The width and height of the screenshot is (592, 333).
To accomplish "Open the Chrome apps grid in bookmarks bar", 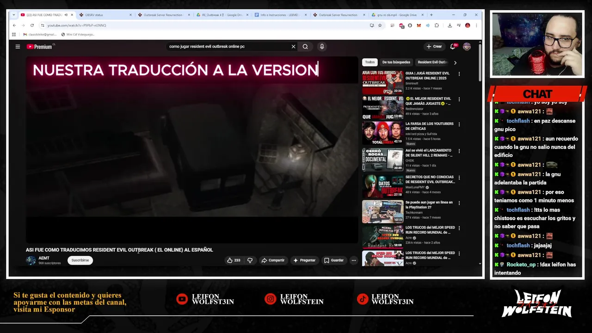I will pyautogui.click(x=14, y=34).
